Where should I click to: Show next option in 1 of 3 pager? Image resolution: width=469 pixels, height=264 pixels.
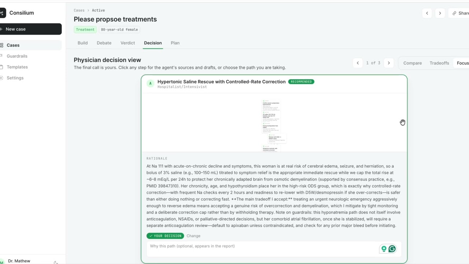[389, 63]
